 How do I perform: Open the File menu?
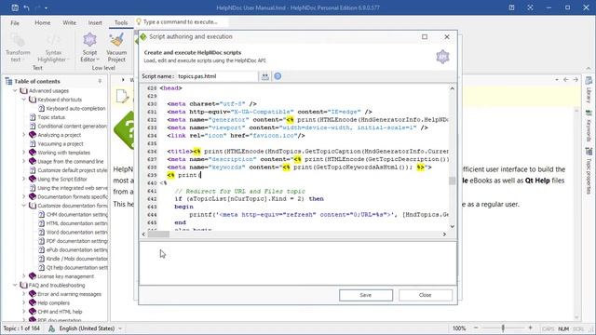pos(15,22)
